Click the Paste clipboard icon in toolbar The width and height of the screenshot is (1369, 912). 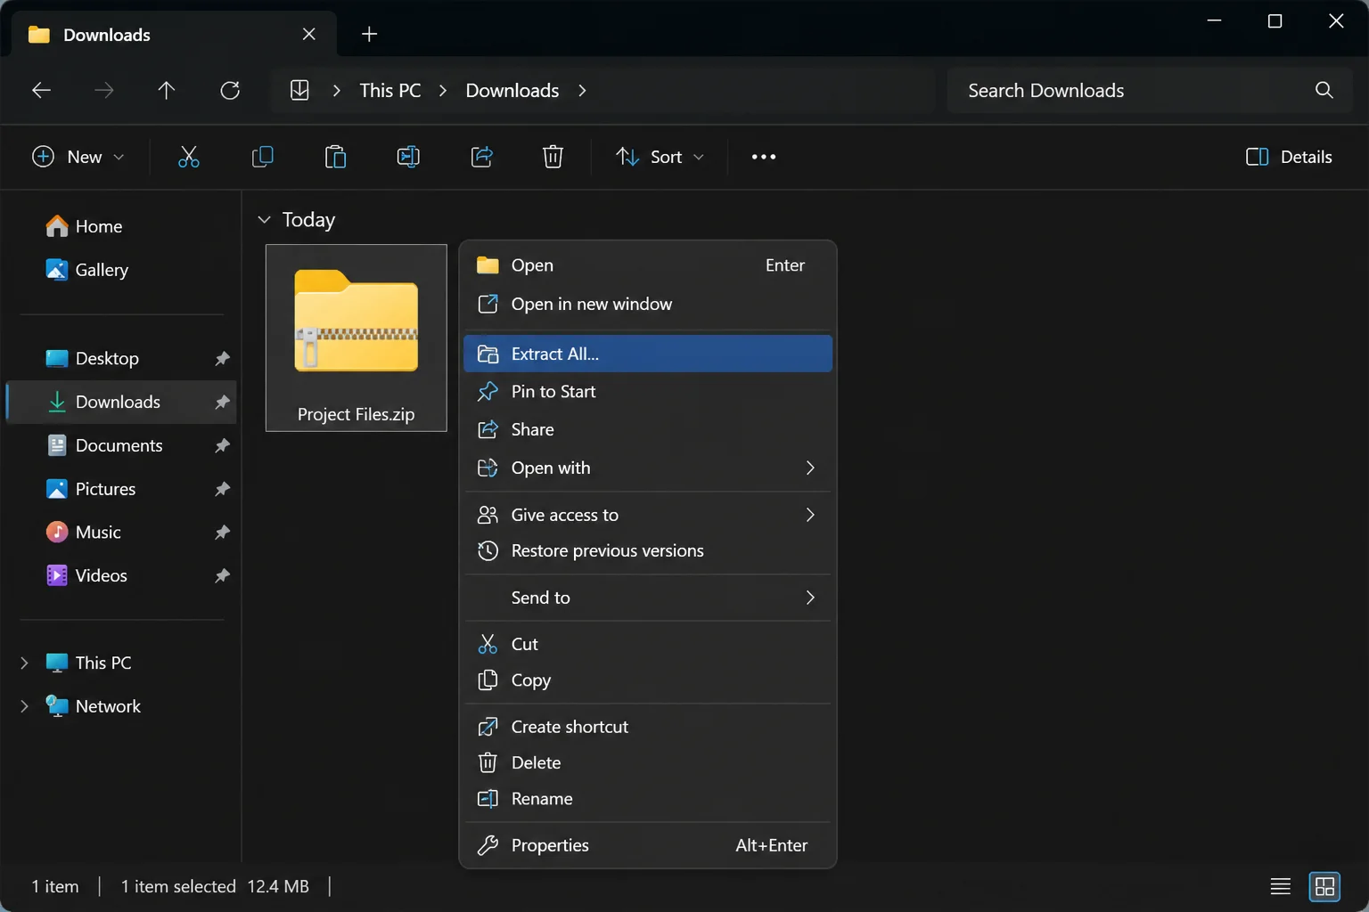(335, 157)
